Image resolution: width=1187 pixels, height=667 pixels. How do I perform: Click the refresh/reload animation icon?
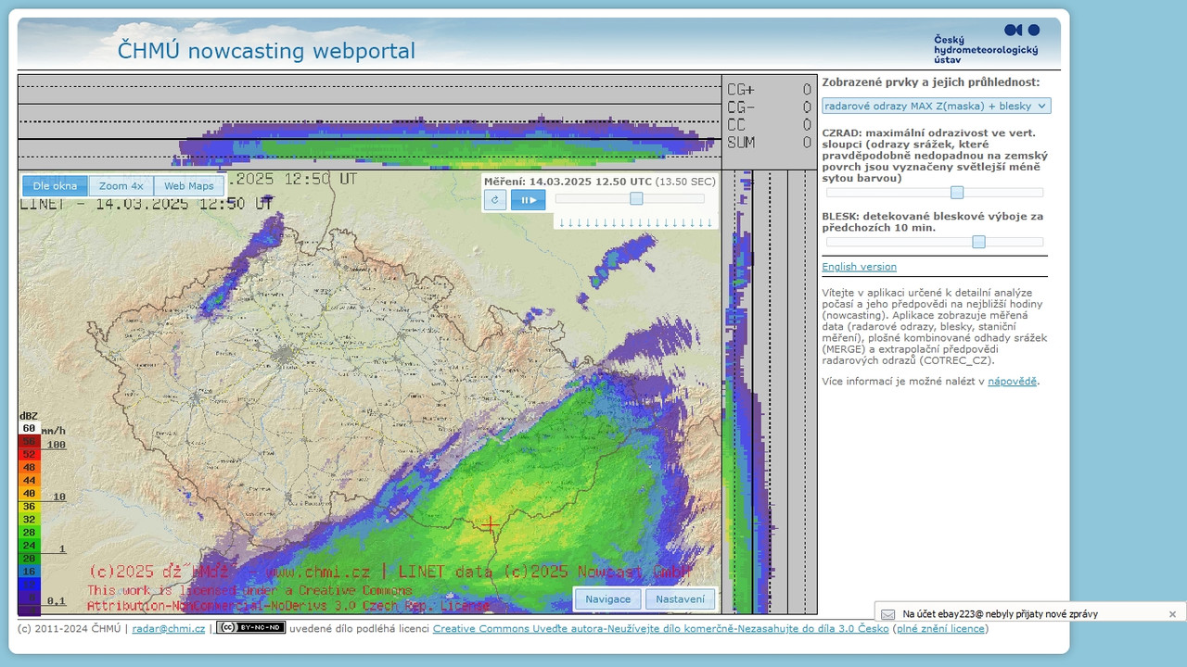point(495,199)
